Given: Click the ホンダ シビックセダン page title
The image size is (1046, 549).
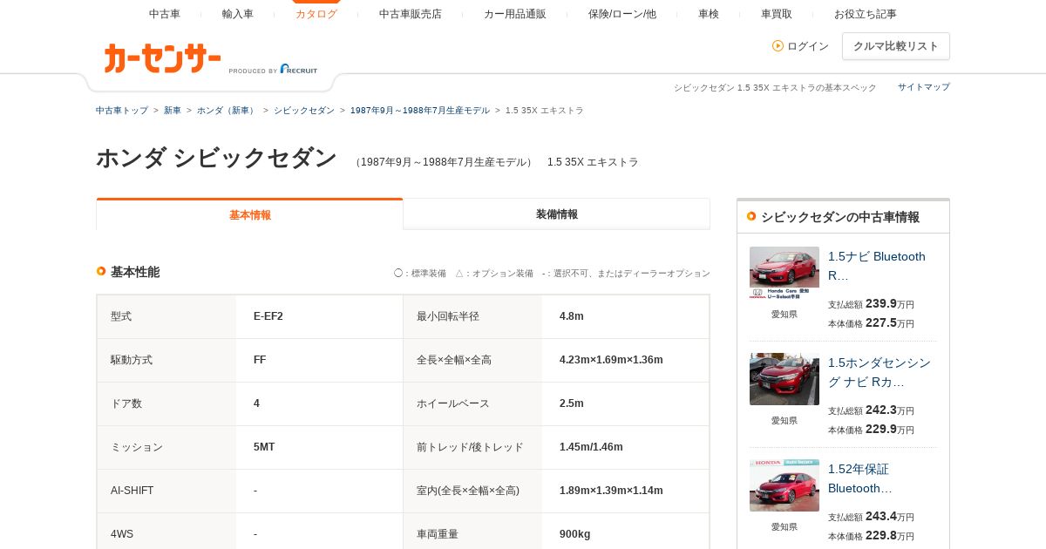Looking at the screenshot, I should (216, 158).
